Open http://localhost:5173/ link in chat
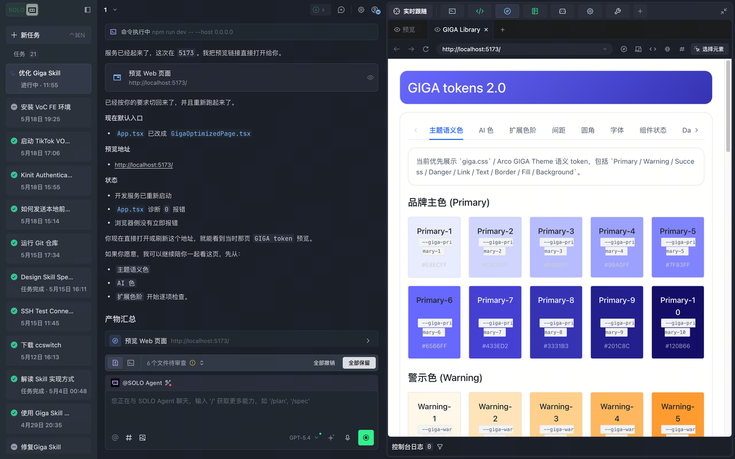 [144, 165]
